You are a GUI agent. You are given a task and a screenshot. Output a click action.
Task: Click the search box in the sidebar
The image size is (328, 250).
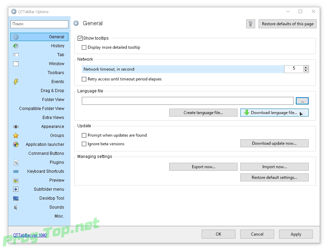point(39,24)
